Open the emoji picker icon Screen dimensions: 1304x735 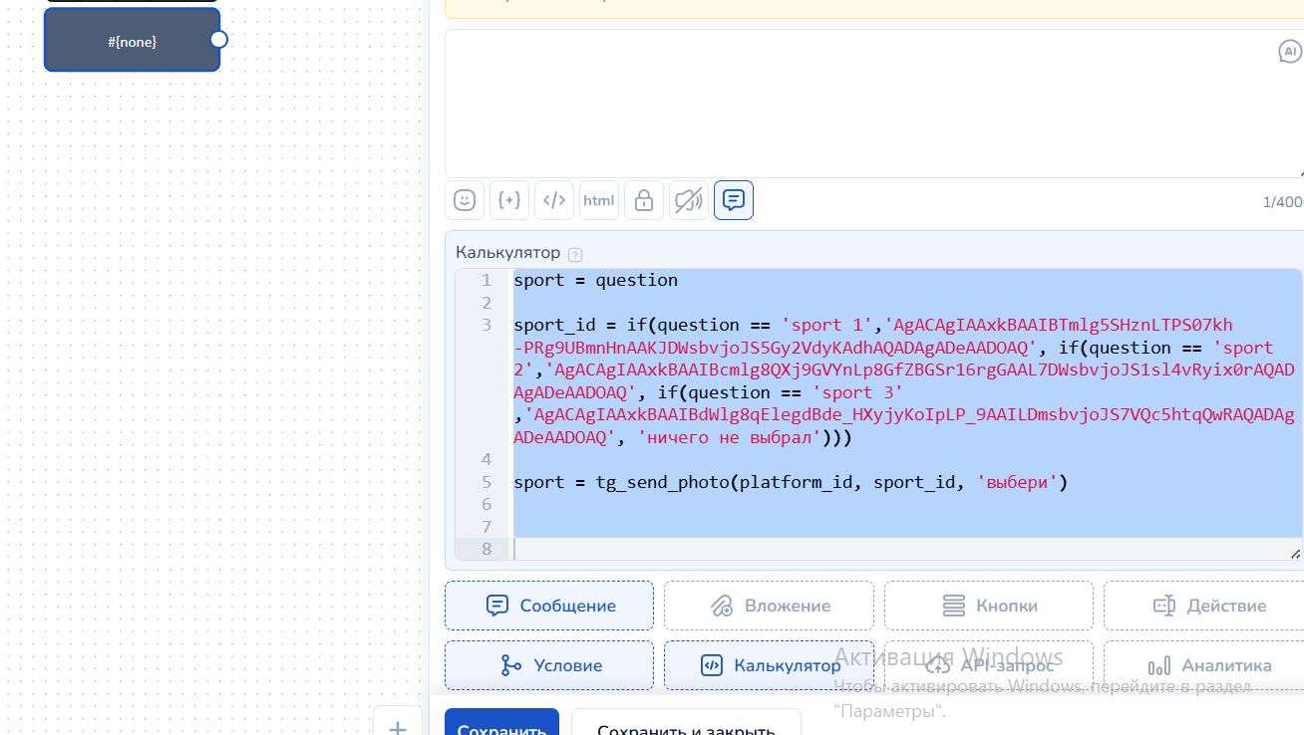(465, 200)
